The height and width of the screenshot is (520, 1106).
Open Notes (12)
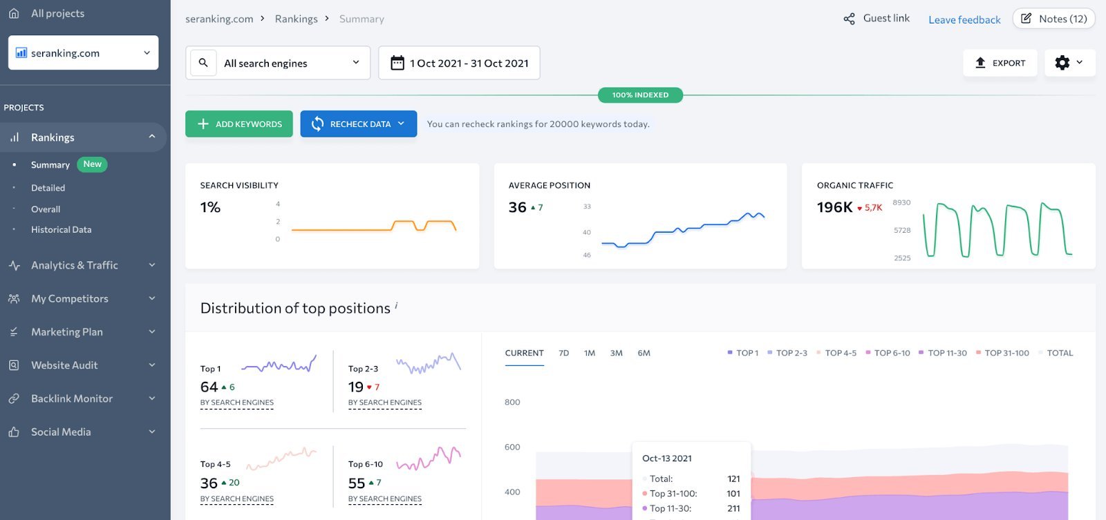click(1054, 19)
